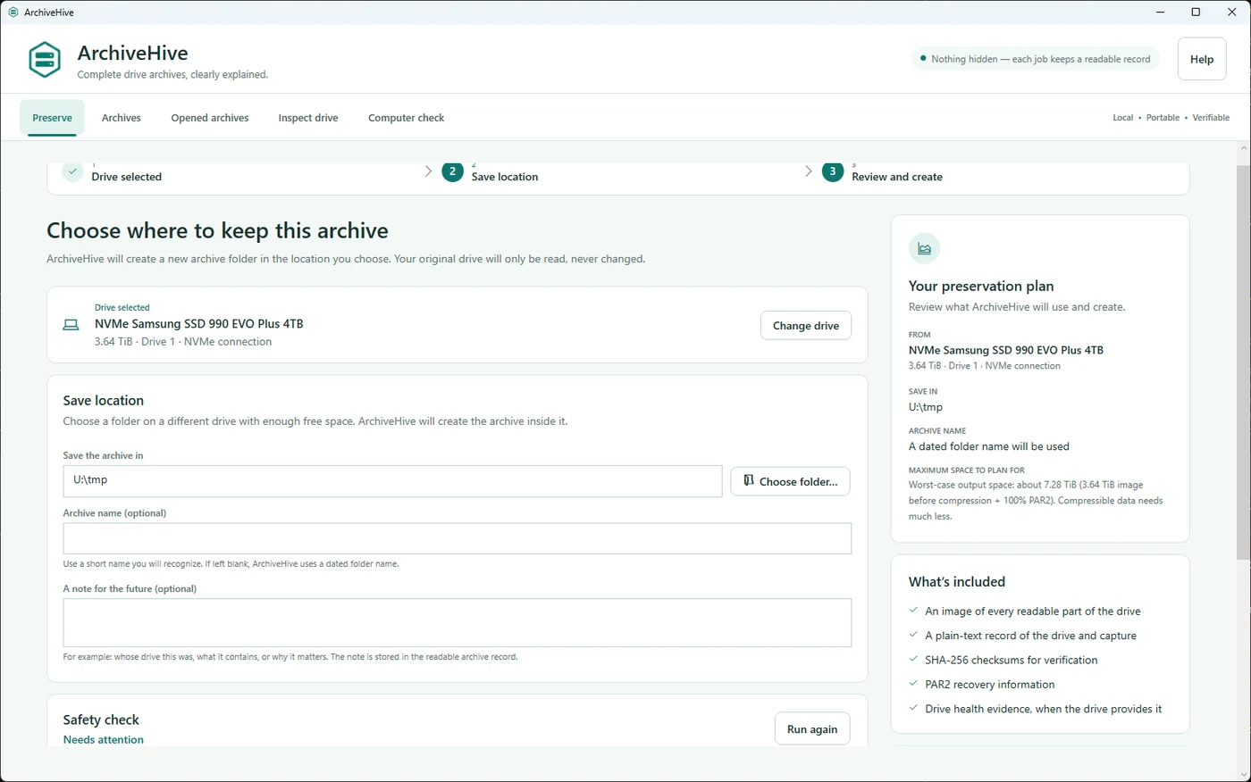Switch to the Computer check tab
The image size is (1251, 782).
pos(406,118)
